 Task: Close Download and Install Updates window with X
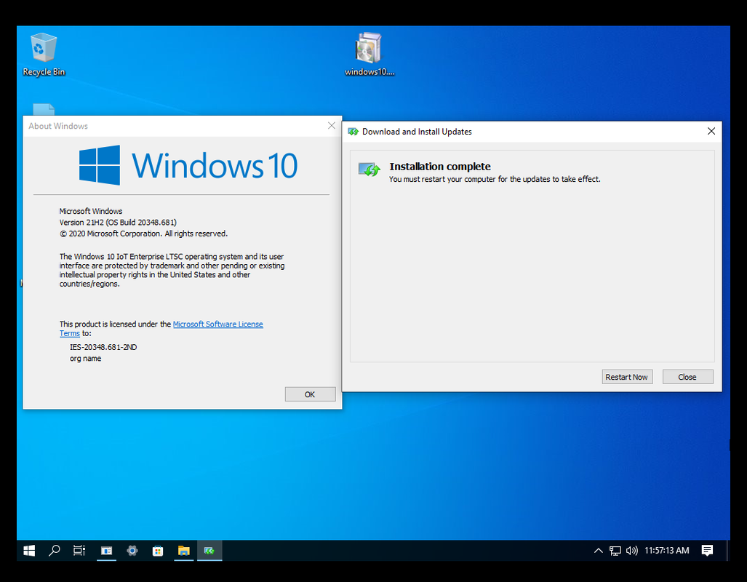pyautogui.click(x=711, y=131)
